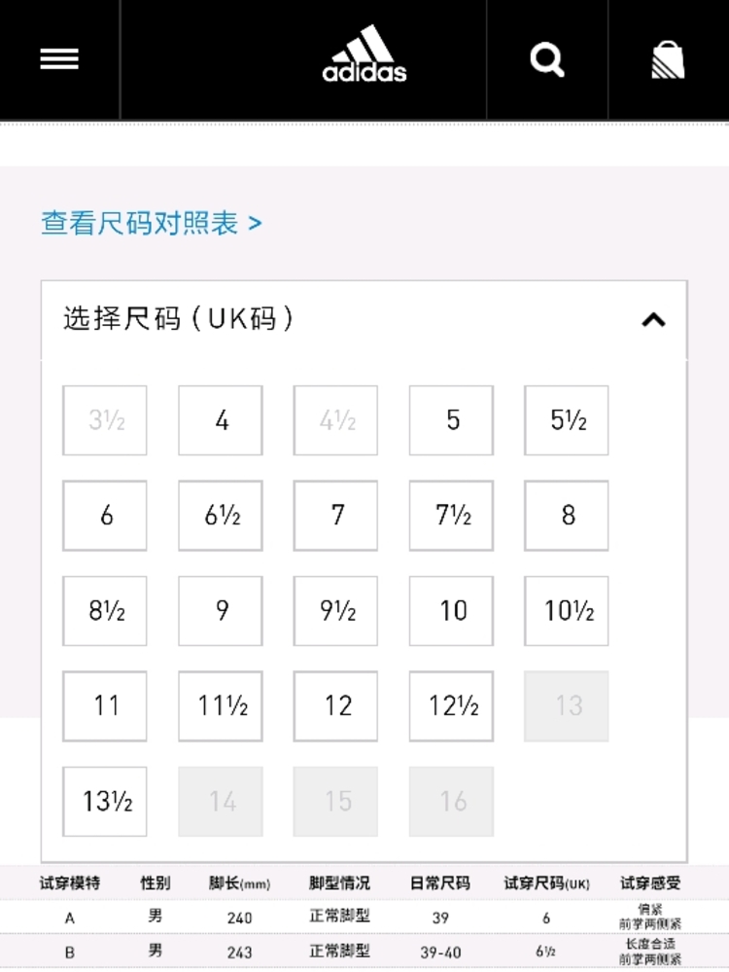Open the shopping bag icon
729x972 pixels.
pos(668,60)
